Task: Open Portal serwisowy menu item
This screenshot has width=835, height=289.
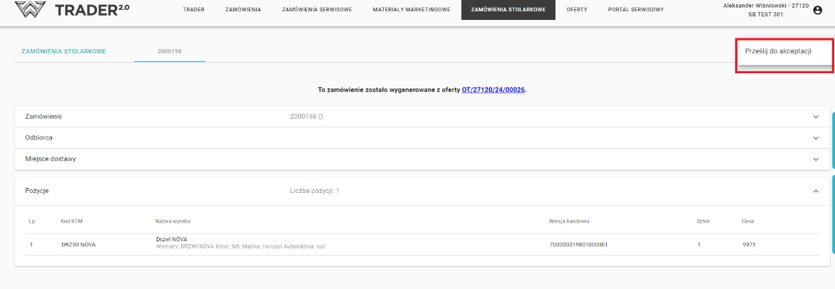Action: point(635,10)
